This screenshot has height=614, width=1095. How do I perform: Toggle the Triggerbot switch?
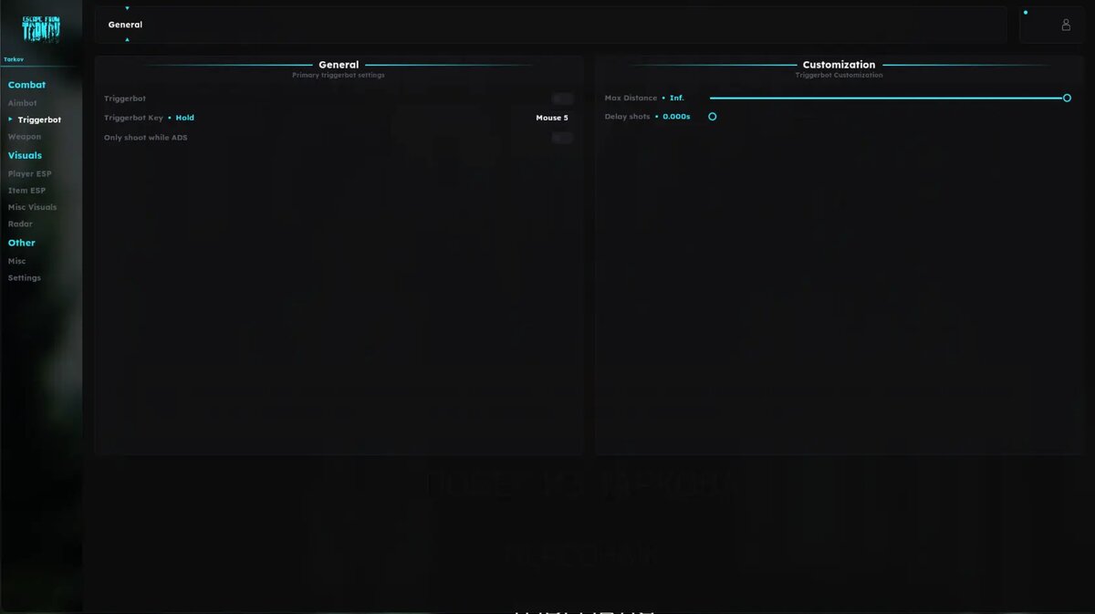(562, 99)
